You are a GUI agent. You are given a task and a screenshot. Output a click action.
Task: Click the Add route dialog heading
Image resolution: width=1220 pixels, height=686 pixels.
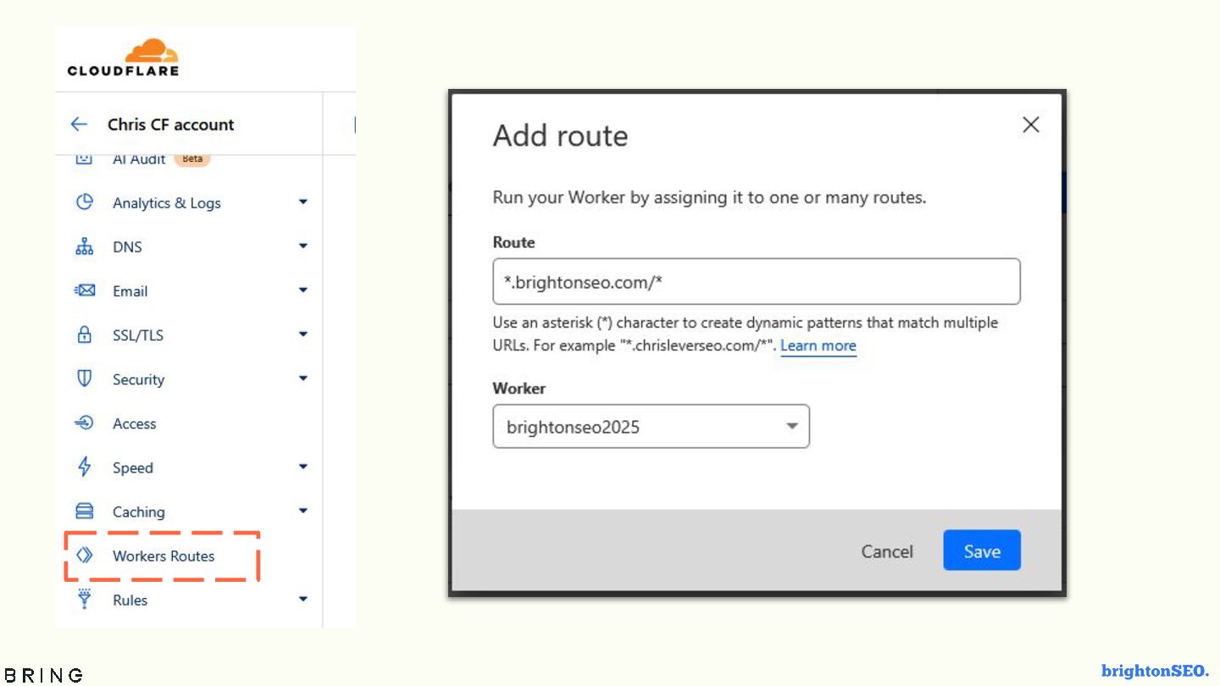[561, 136]
